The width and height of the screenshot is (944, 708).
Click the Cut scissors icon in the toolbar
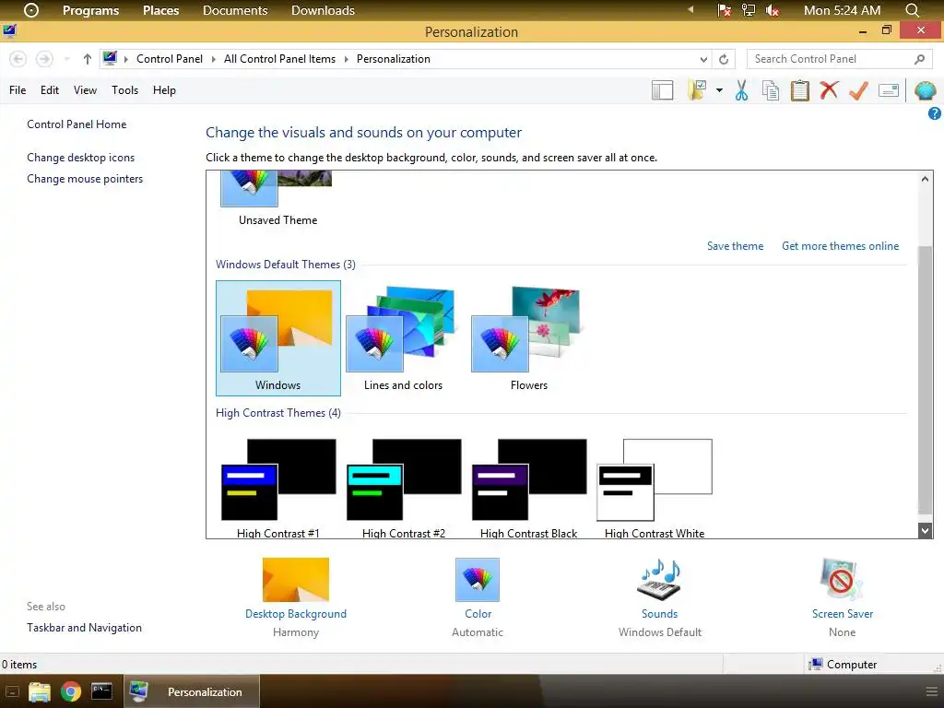[x=741, y=90]
